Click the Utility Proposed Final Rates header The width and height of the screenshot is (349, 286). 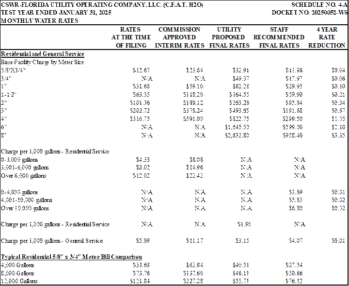(229, 37)
